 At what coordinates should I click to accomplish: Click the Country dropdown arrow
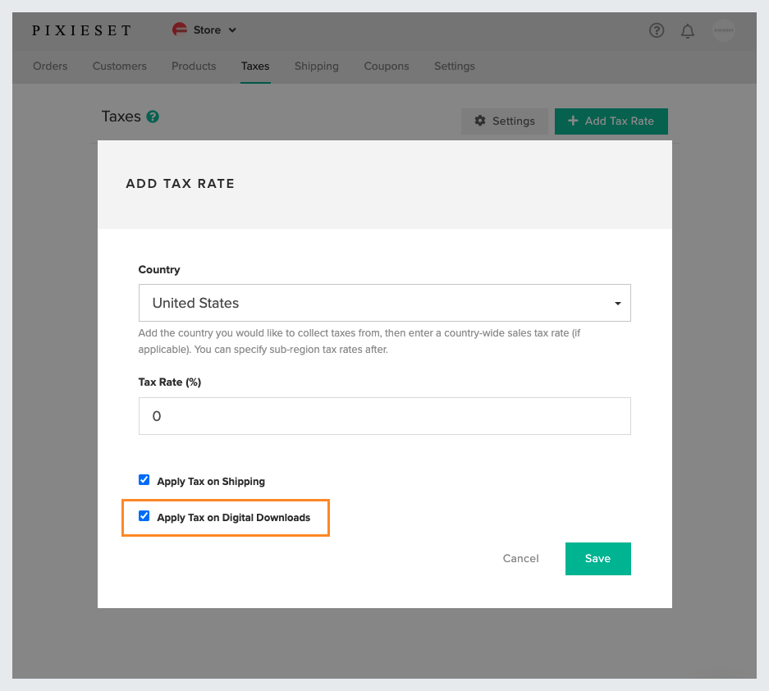click(x=618, y=304)
